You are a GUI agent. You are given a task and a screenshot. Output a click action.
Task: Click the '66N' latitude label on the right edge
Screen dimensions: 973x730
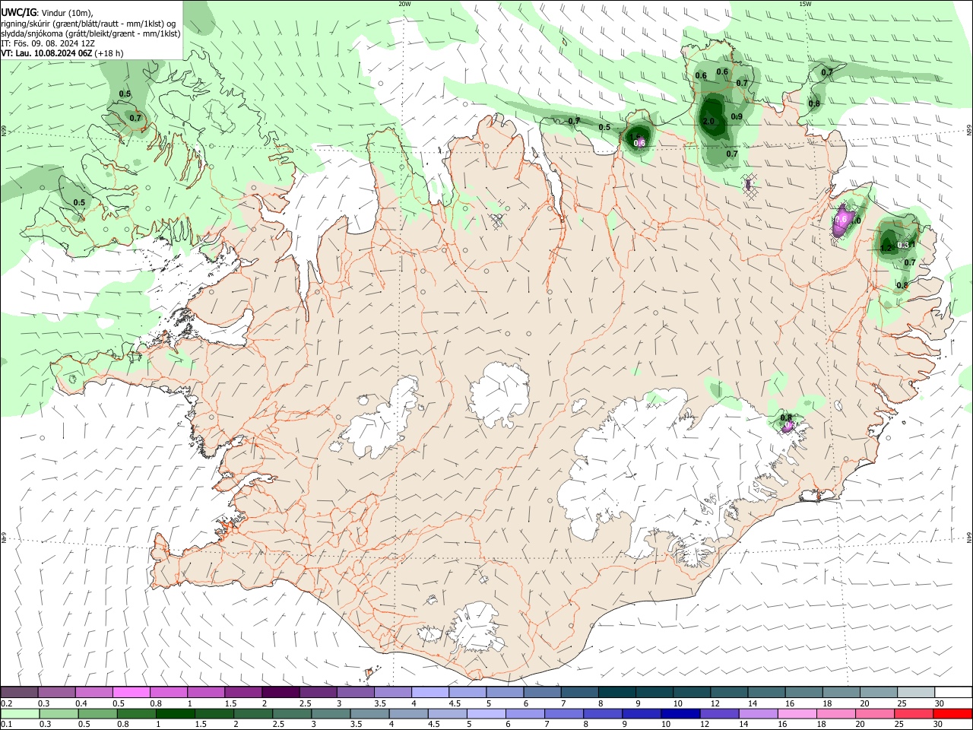[969, 130]
